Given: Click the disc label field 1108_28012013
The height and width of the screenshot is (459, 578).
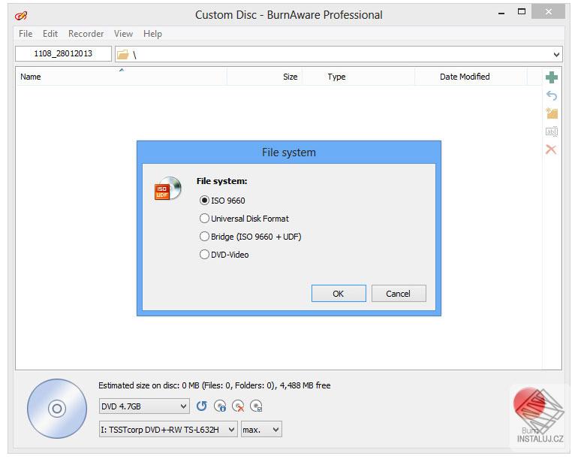Looking at the screenshot, I should (63, 53).
